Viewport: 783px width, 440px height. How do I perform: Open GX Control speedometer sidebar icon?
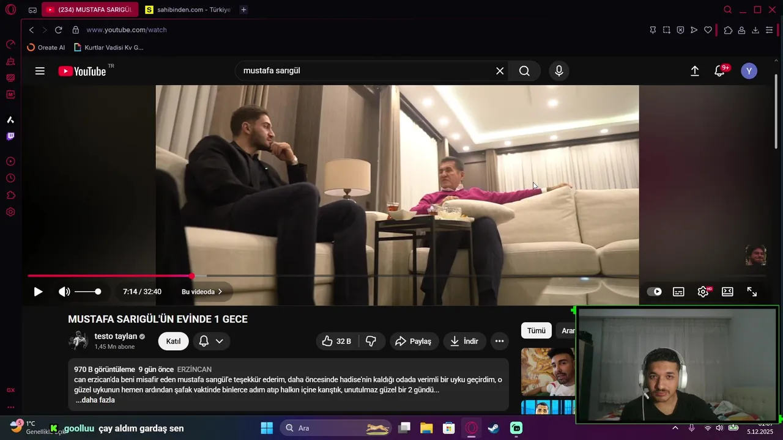click(x=10, y=45)
